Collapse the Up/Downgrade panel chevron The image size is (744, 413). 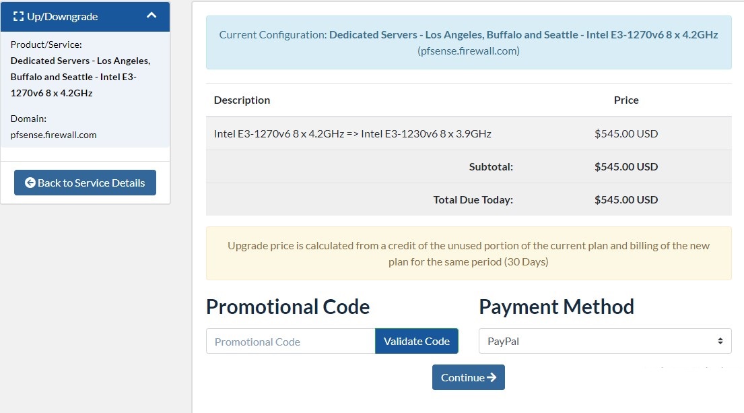[151, 15]
